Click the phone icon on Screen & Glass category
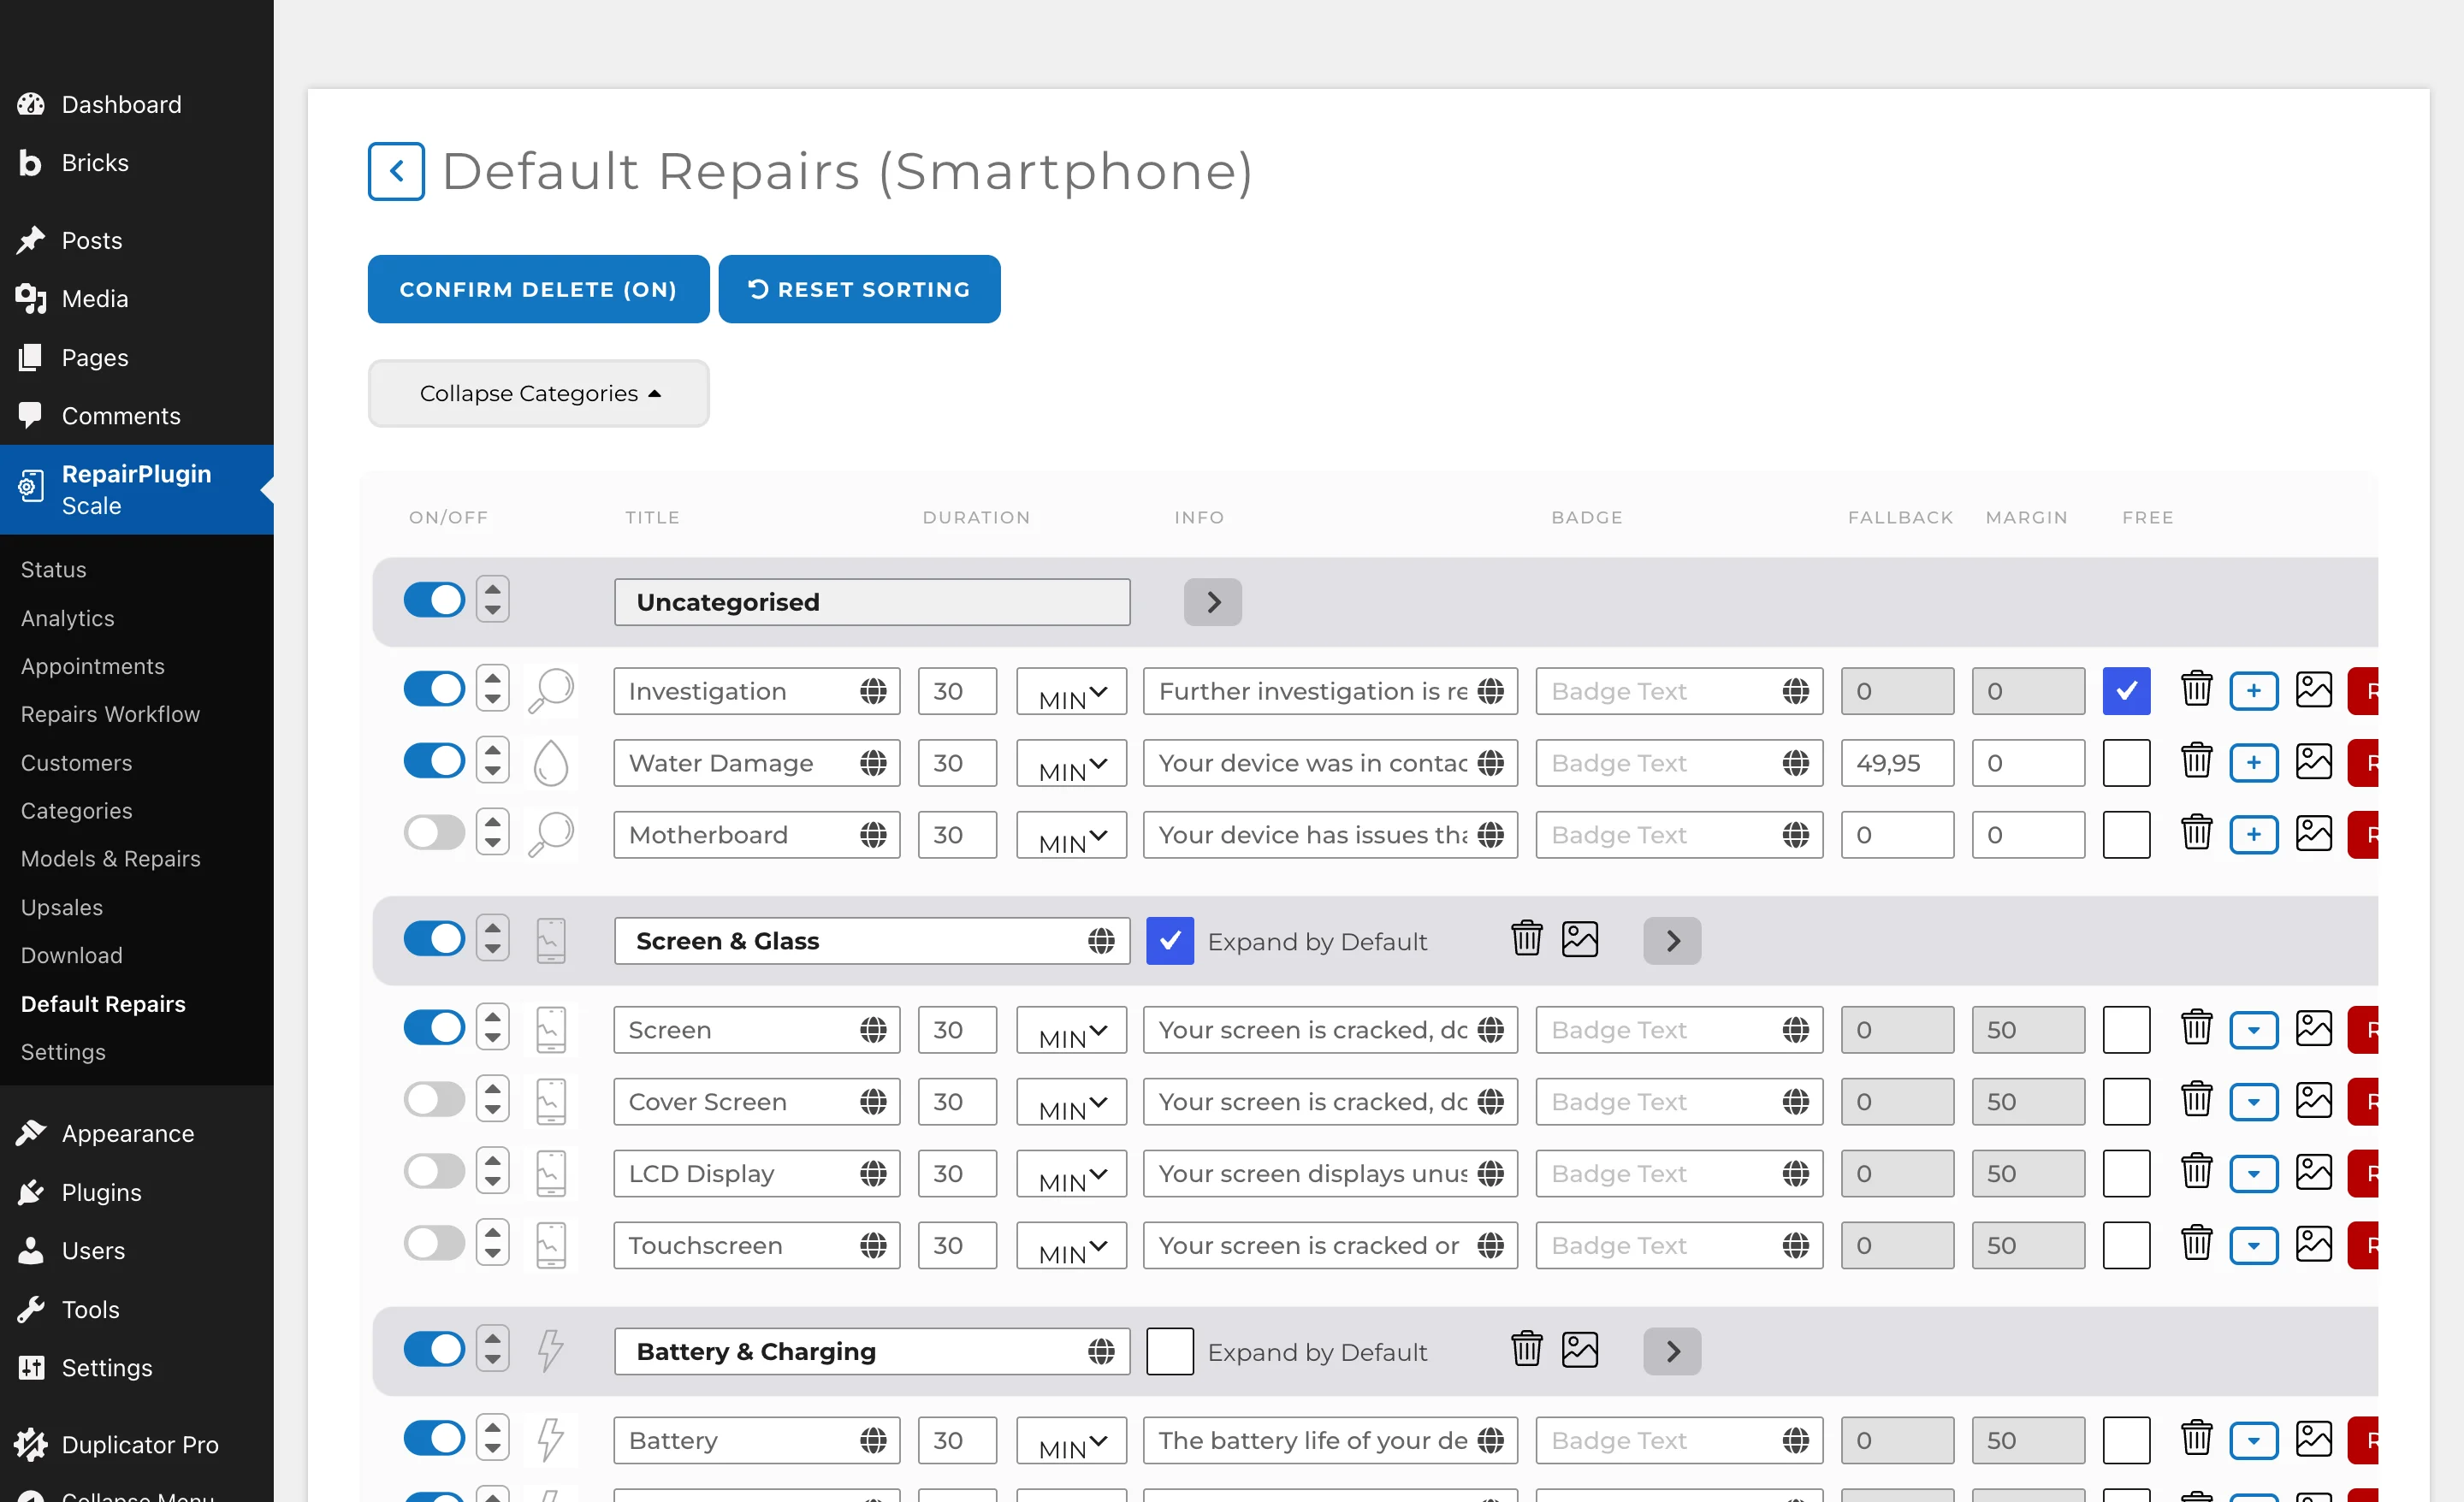The height and width of the screenshot is (1502, 2464). click(551, 941)
